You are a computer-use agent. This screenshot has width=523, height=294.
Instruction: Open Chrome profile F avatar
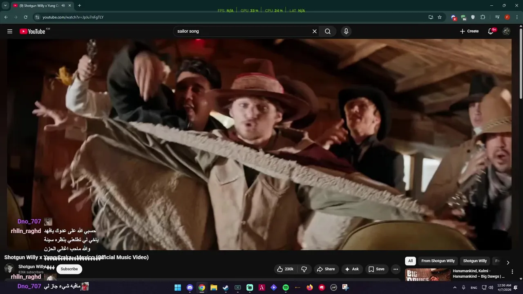pos(507,17)
